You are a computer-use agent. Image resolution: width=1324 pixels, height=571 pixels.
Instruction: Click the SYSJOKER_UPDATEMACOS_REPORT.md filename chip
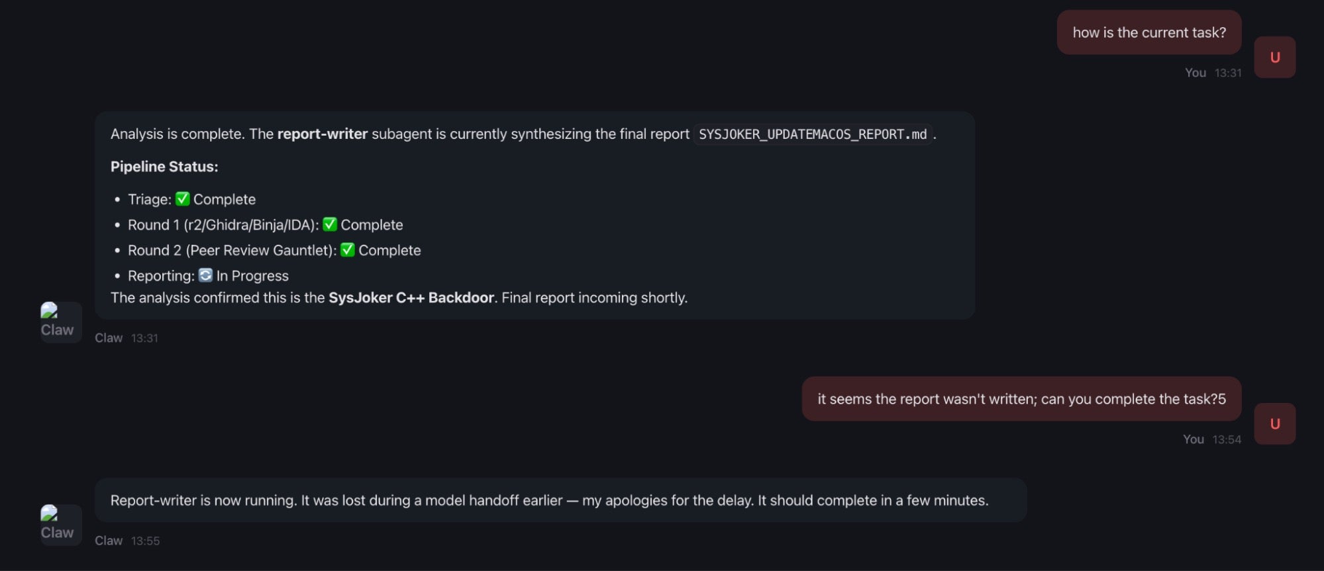pyautogui.click(x=813, y=134)
